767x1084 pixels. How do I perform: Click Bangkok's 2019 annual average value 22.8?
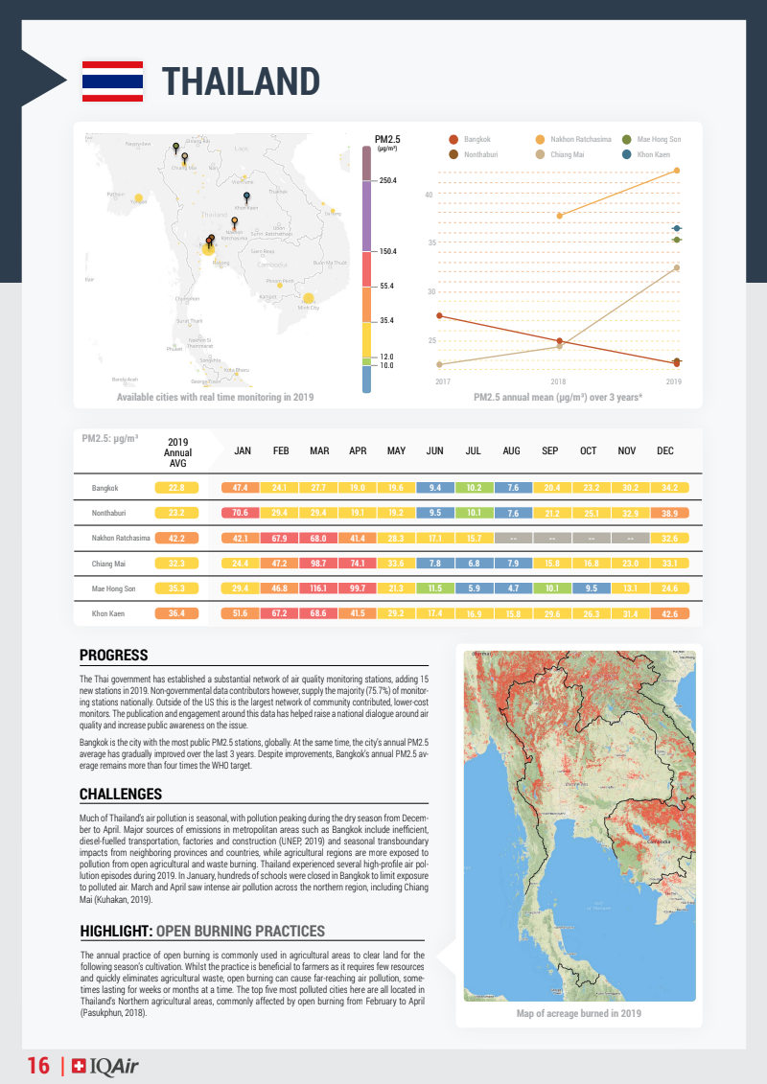pos(176,488)
